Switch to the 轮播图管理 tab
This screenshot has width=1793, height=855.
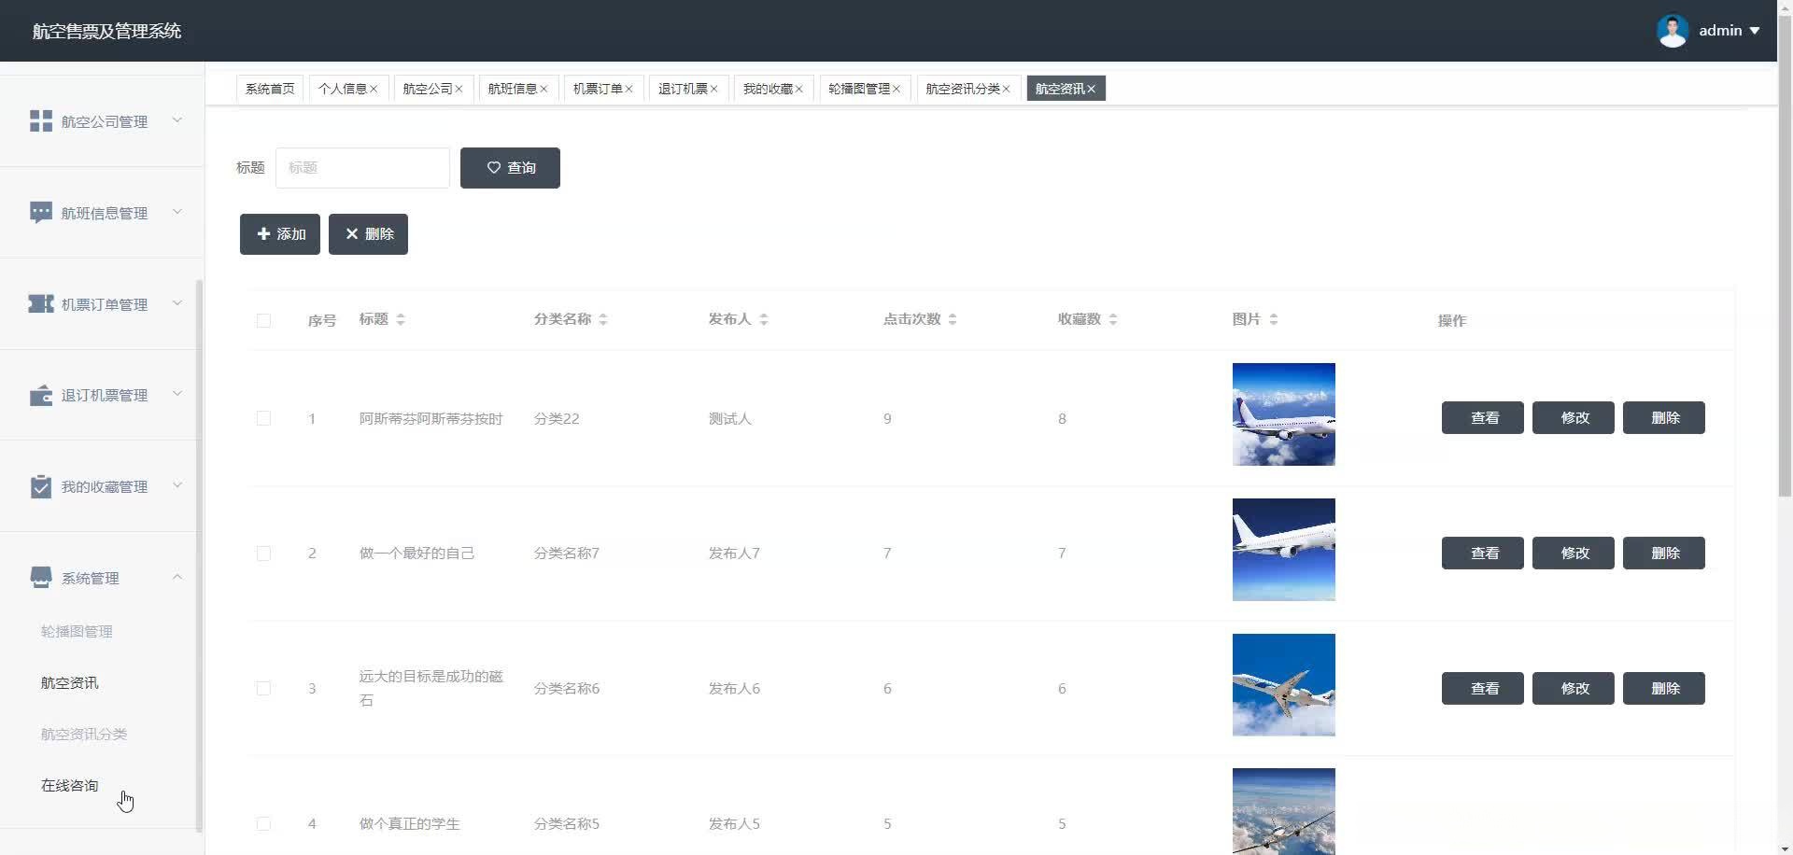coord(860,88)
